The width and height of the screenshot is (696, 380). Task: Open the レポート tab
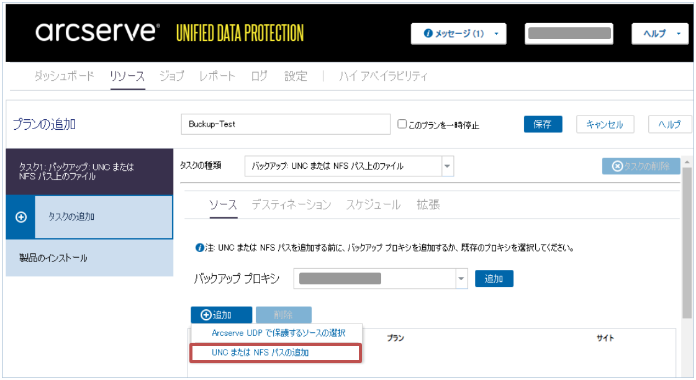click(217, 76)
